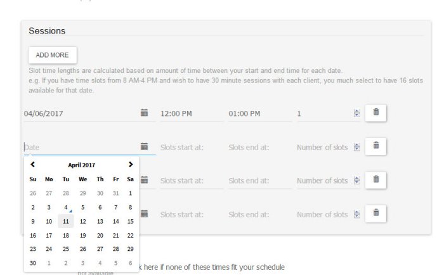Viewport: 444px width, 275px height.
Task: Click number of slots stepper in second row
Action: (x=356, y=147)
